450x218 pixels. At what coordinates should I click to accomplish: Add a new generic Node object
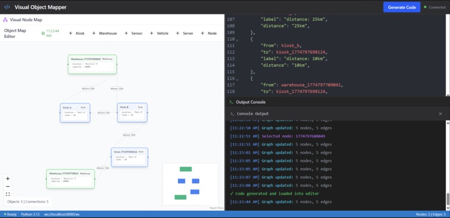[209, 33]
